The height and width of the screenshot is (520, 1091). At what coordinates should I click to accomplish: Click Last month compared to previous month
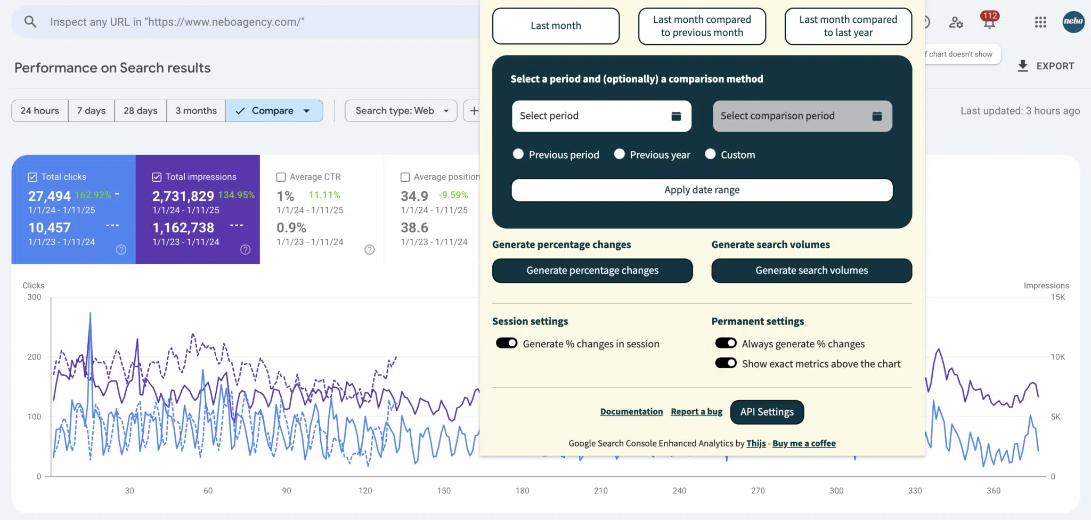702,26
